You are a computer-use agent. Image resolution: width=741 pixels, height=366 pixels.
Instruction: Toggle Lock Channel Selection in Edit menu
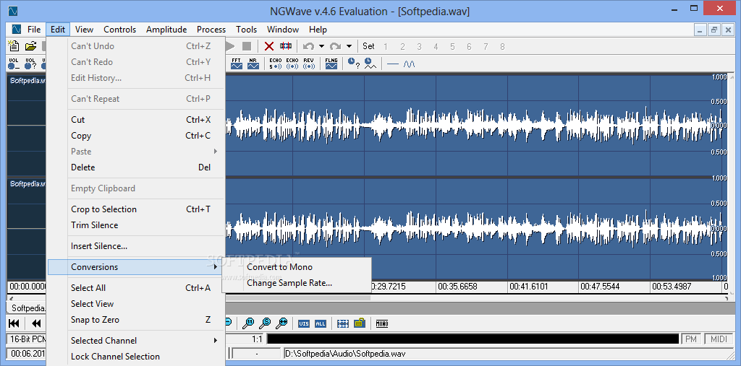[x=135, y=357]
